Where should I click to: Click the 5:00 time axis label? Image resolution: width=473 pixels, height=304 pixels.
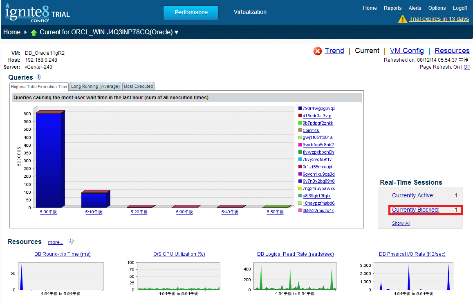(48, 212)
